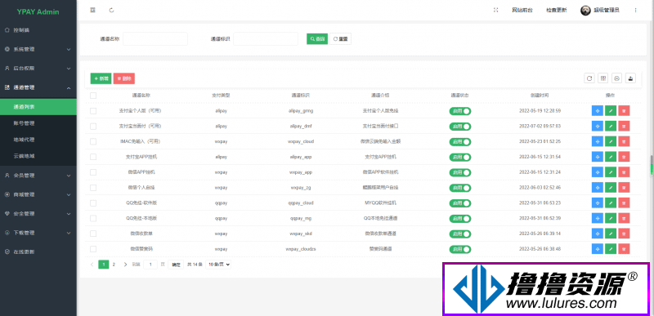This screenshot has width=654, height=316.
Task: Expand the 会员管理 sidebar menu
Action: 38,176
